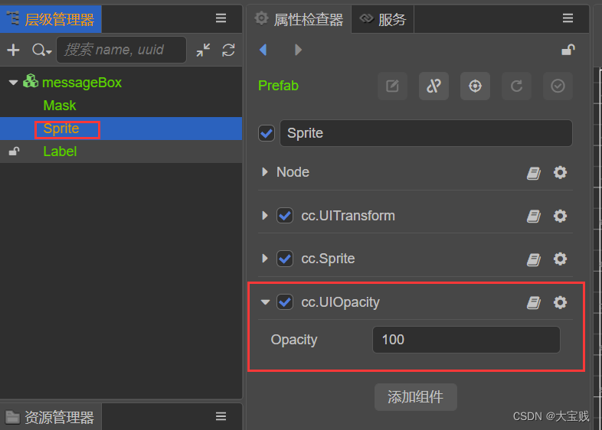Locate prefab asset with target icon
Viewport: 602px width, 430px height.
[x=475, y=86]
